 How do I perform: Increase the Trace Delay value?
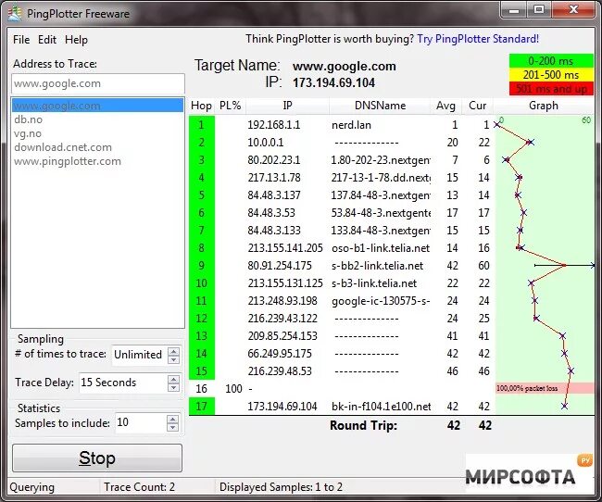click(173, 379)
